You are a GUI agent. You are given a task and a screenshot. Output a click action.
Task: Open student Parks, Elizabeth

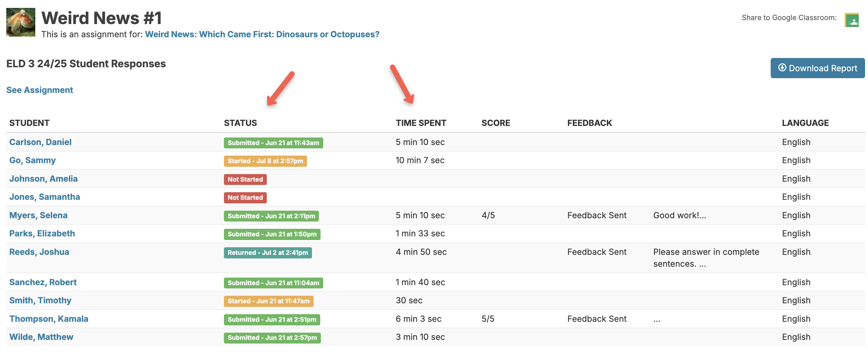42,234
